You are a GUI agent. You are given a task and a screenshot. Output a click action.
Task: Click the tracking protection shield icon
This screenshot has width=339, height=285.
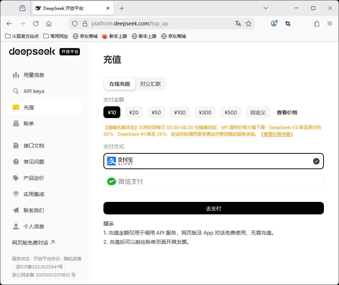[x=75, y=24]
